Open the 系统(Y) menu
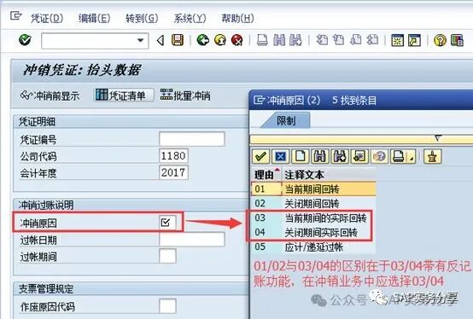Screen dimensions: 473x319 tap(190, 19)
